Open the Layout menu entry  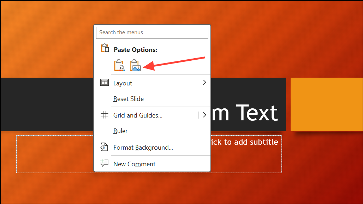pos(122,83)
